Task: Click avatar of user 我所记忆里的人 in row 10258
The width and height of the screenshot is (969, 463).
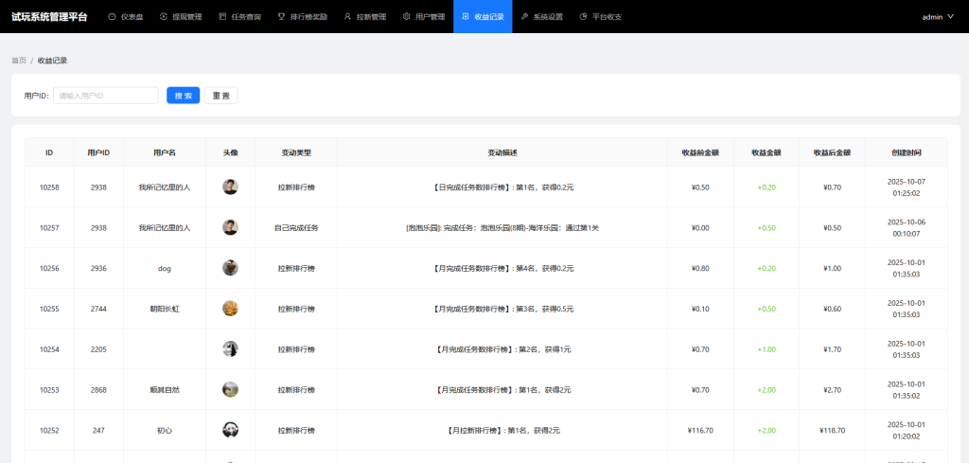Action: pos(230,187)
